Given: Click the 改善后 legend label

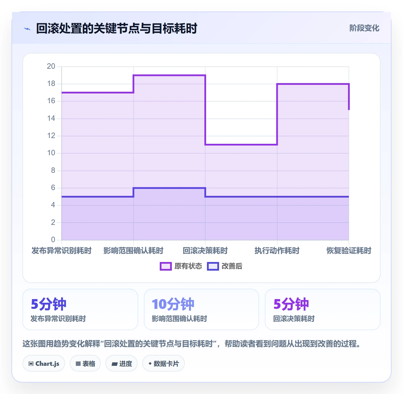Looking at the screenshot, I should (x=232, y=266).
